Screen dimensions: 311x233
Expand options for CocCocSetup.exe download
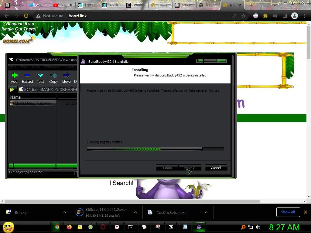[206, 212]
